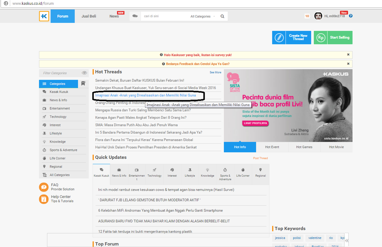Click the pencil icon for Create New Thread

click(279, 38)
